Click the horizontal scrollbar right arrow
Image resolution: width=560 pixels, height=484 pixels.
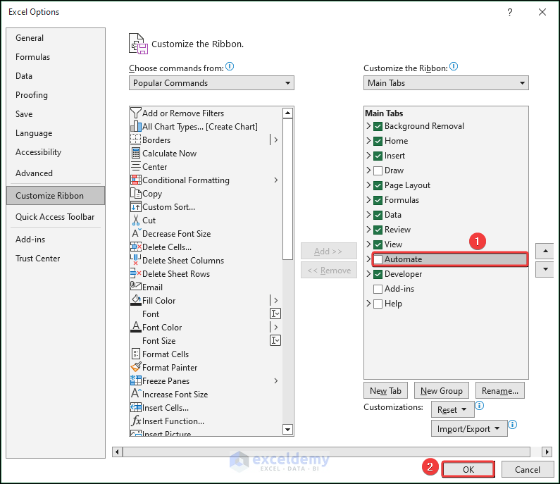pos(547,452)
